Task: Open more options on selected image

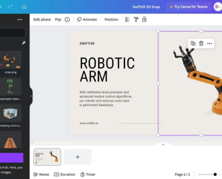Action: pos(210,44)
